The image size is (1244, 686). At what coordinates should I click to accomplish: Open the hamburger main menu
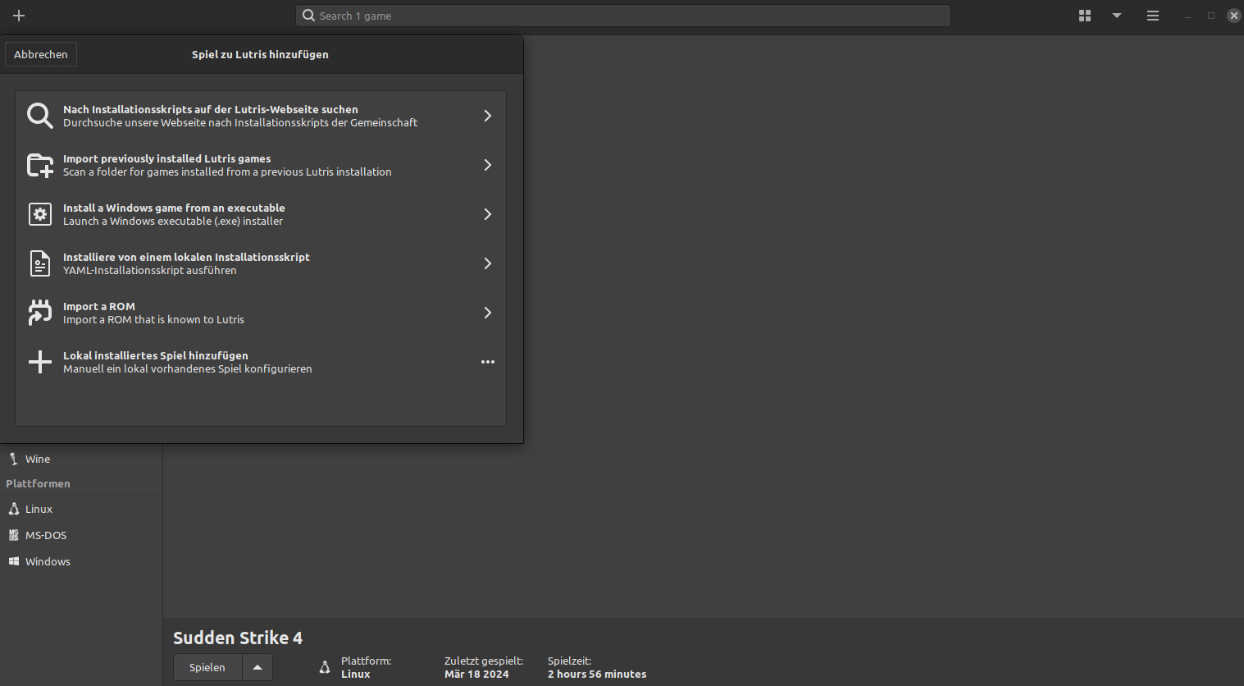[x=1153, y=16]
